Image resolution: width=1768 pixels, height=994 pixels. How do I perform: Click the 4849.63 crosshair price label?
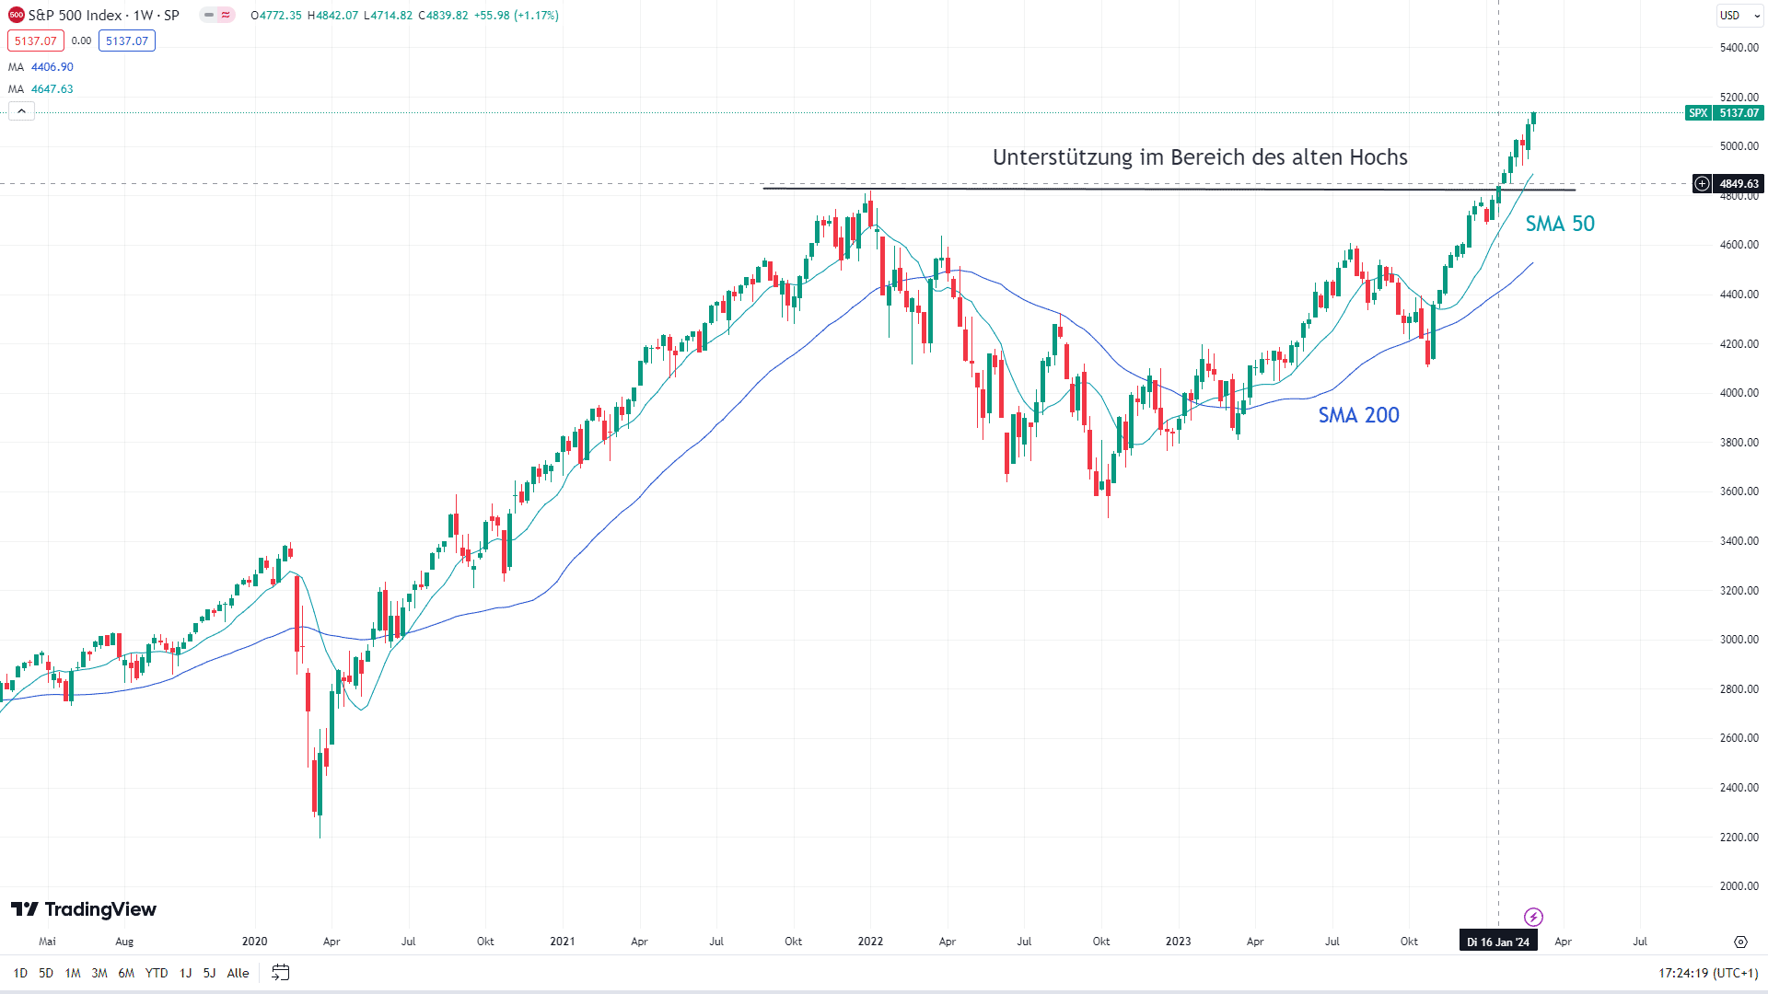click(1739, 183)
